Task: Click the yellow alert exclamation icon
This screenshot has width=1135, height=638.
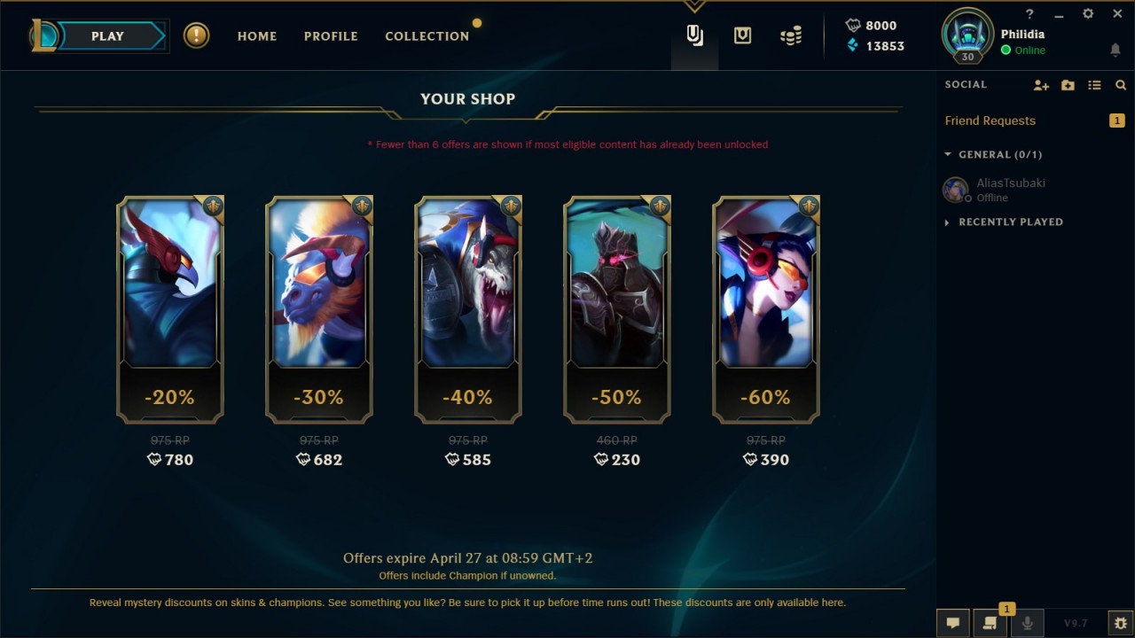Action: (197, 35)
